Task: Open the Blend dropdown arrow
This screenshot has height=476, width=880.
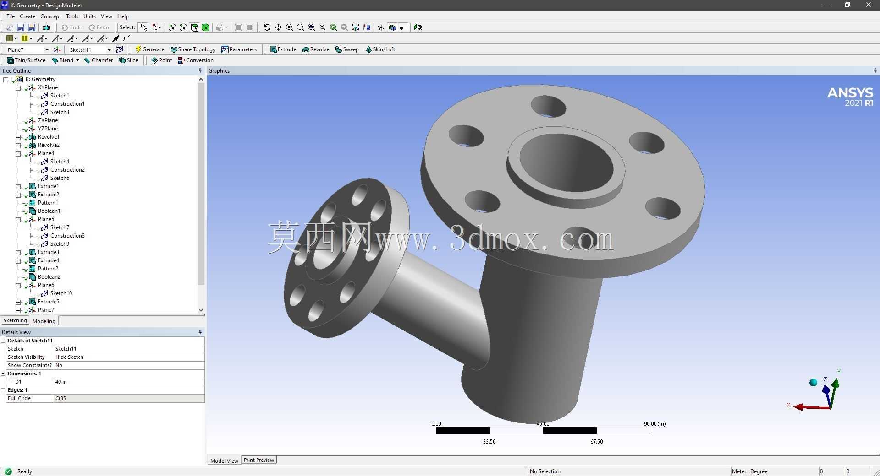Action: point(77,60)
